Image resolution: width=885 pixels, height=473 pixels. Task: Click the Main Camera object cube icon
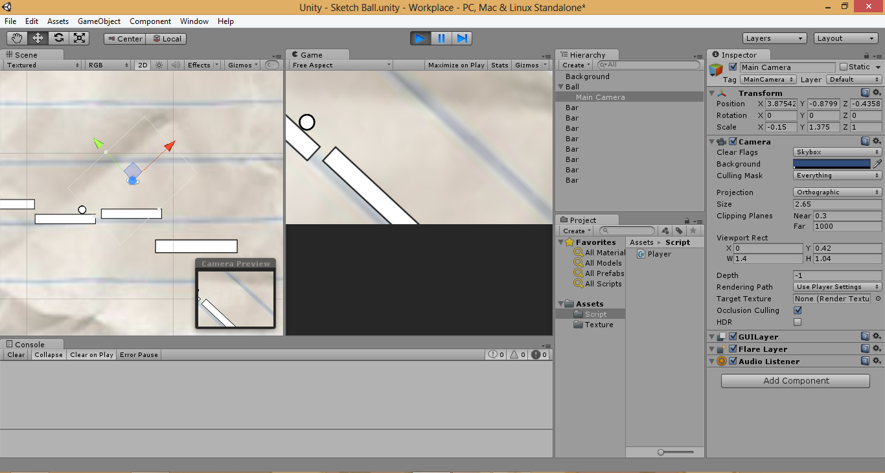(716, 69)
